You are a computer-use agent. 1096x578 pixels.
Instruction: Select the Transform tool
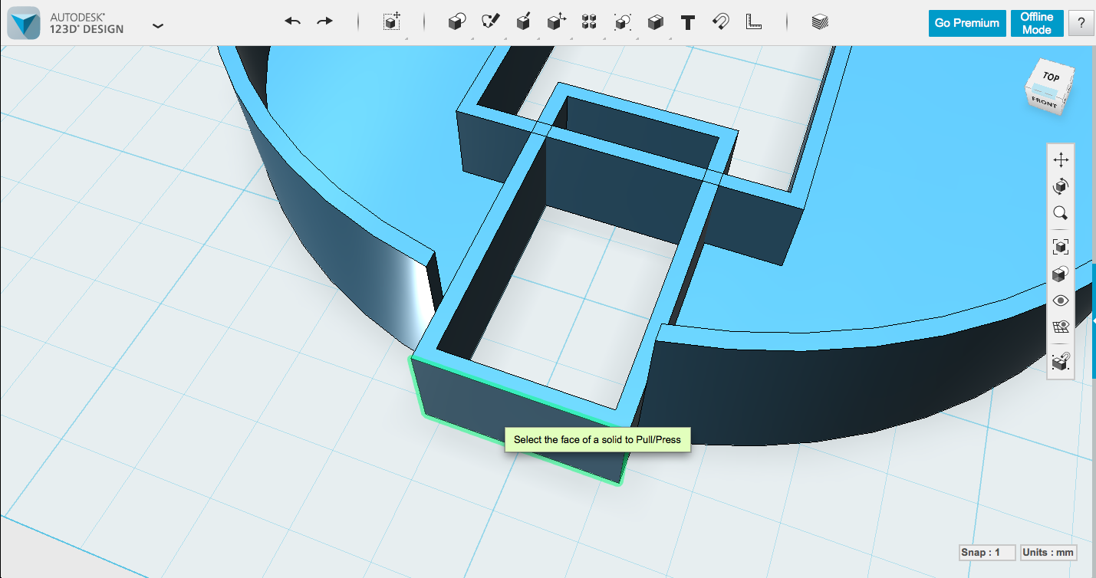pyautogui.click(x=390, y=22)
